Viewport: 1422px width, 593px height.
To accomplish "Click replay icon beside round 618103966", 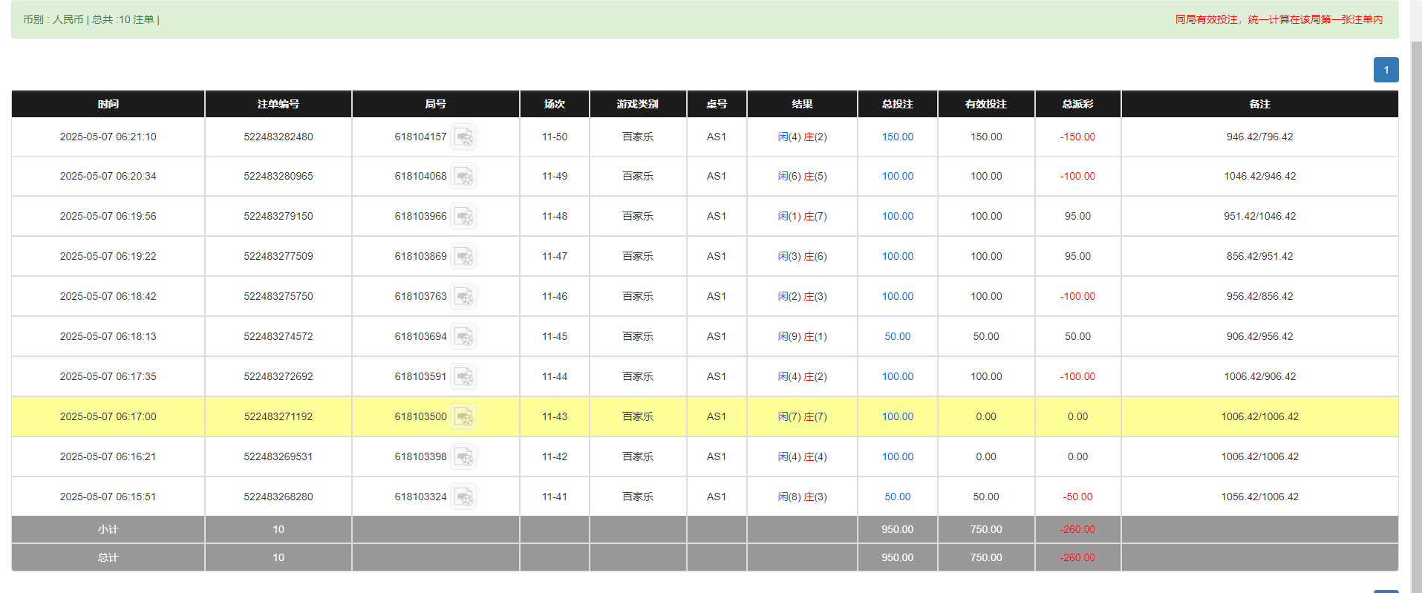I will point(463,217).
